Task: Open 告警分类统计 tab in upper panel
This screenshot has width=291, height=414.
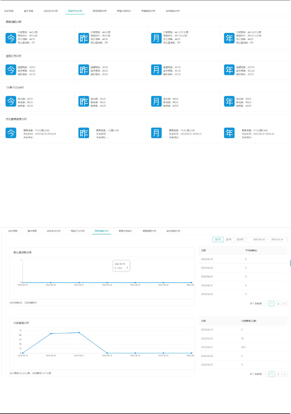Action: tap(124, 11)
